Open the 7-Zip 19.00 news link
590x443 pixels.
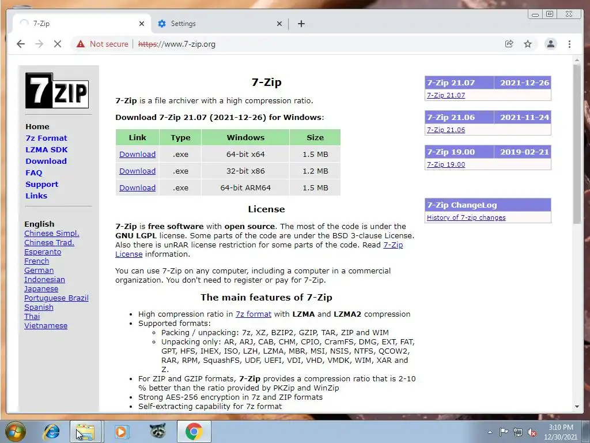[x=446, y=164]
